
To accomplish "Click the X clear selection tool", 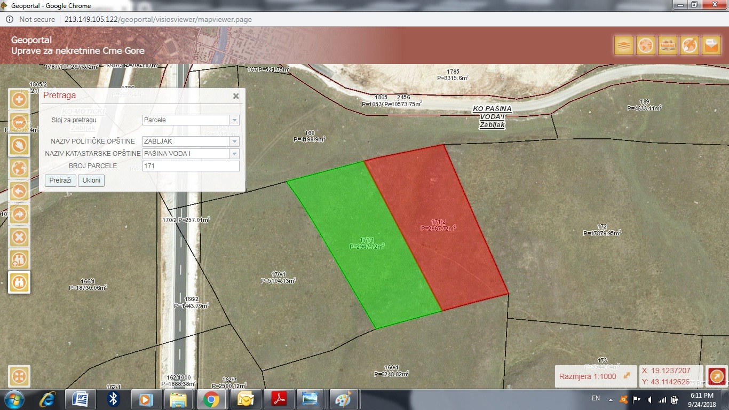I will point(19,237).
